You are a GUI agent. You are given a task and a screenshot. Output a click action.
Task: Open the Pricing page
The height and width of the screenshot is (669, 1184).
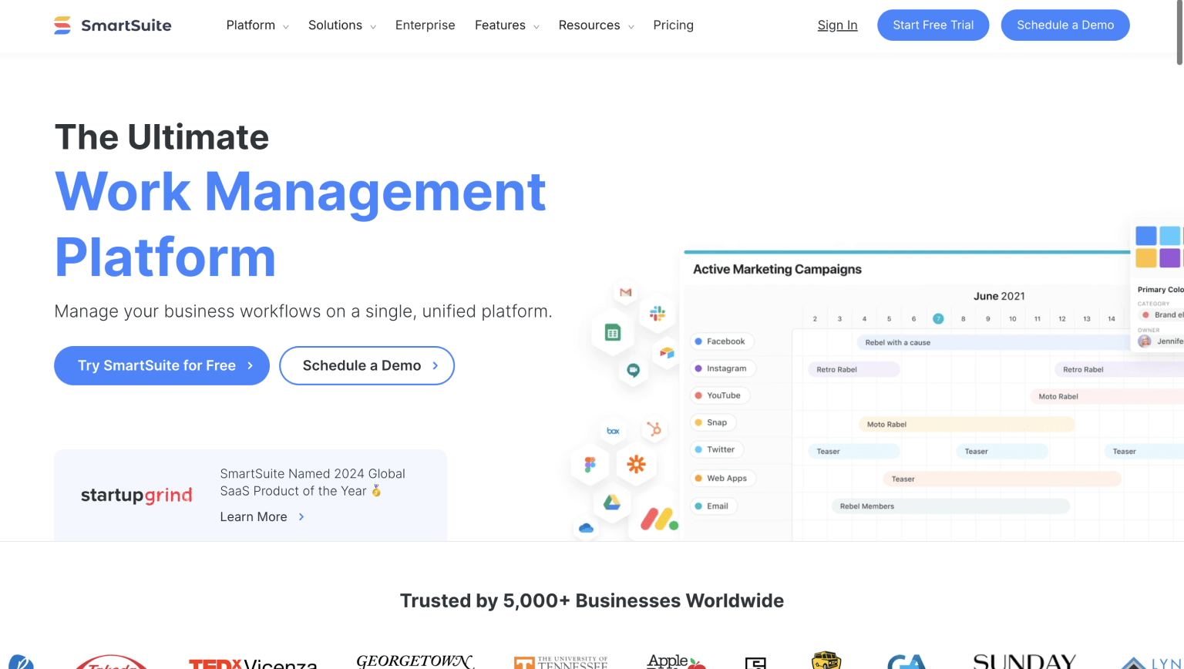[x=674, y=25]
